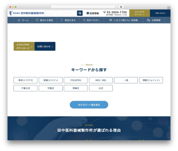178x151 pixels.
Task: Select the 関節(ジョイント) keyword tag
Action: (x=151, y=80)
